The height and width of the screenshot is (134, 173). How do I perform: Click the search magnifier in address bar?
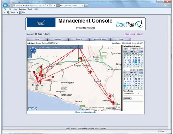click(45, 5)
